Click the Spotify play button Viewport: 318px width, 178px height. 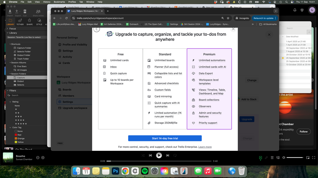159,155
